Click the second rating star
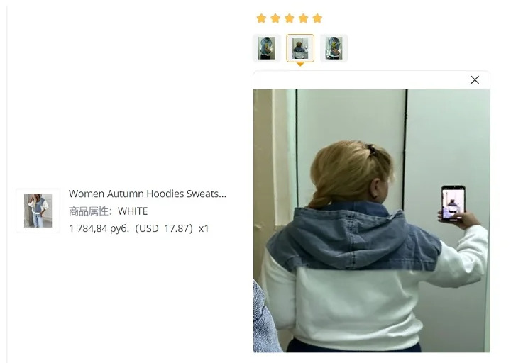Viewport: 528px width, 363px height. pyautogui.click(x=275, y=18)
